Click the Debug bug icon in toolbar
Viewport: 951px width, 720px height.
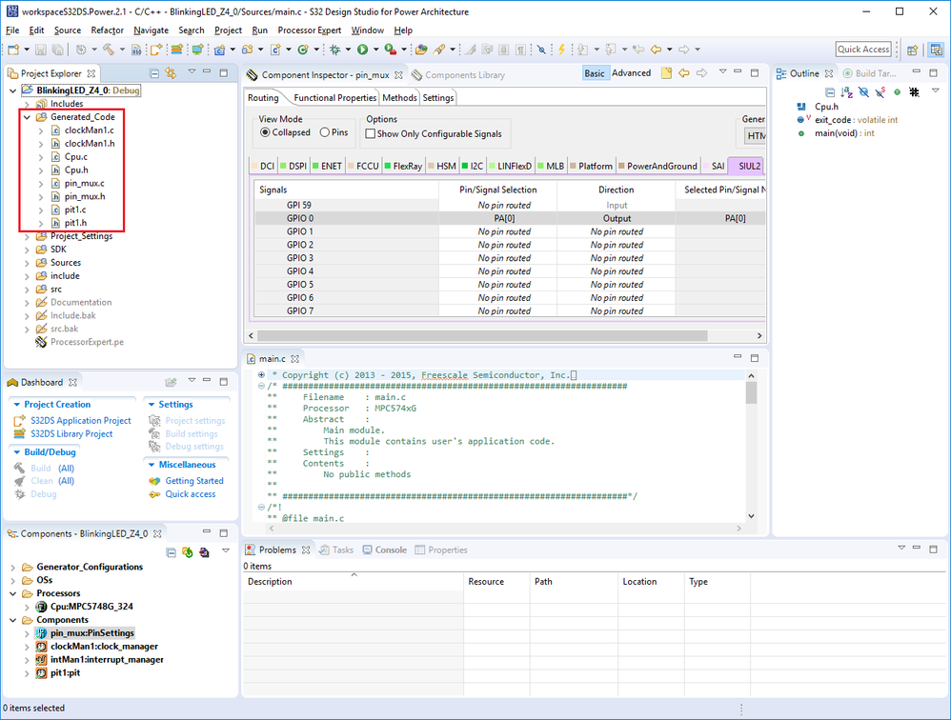pyautogui.click(x=335, y=50)
